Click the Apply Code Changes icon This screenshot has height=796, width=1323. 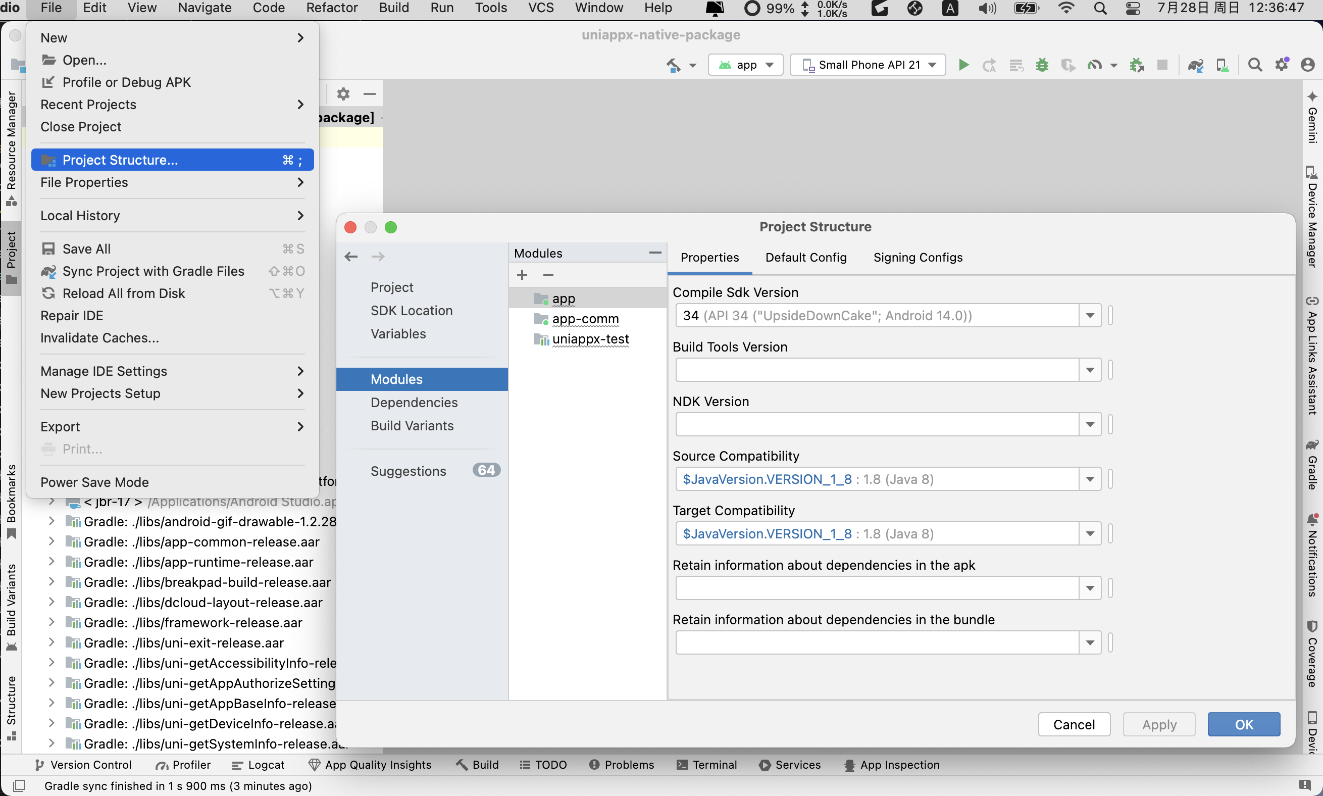pos(1015,65)
